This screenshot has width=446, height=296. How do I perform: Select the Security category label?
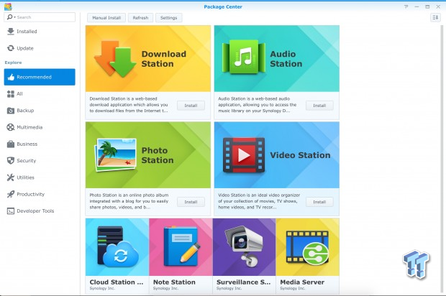point(27,161)
